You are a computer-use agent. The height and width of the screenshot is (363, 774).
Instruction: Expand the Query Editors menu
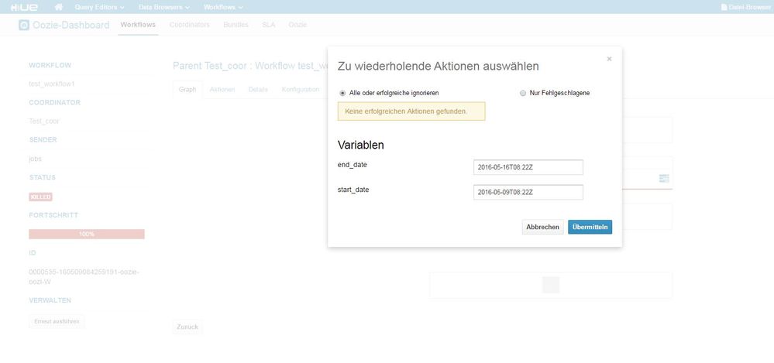coord(99,8)
